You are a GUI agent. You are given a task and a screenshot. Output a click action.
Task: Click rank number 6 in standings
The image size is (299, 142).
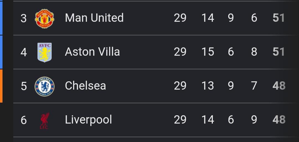coord(24,120)
